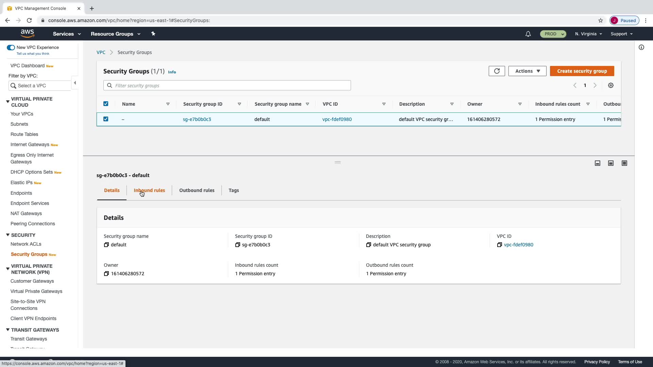The image size is (653, 367).
Task: Open the Outbound rules tab
Action: tap(197, 190)
